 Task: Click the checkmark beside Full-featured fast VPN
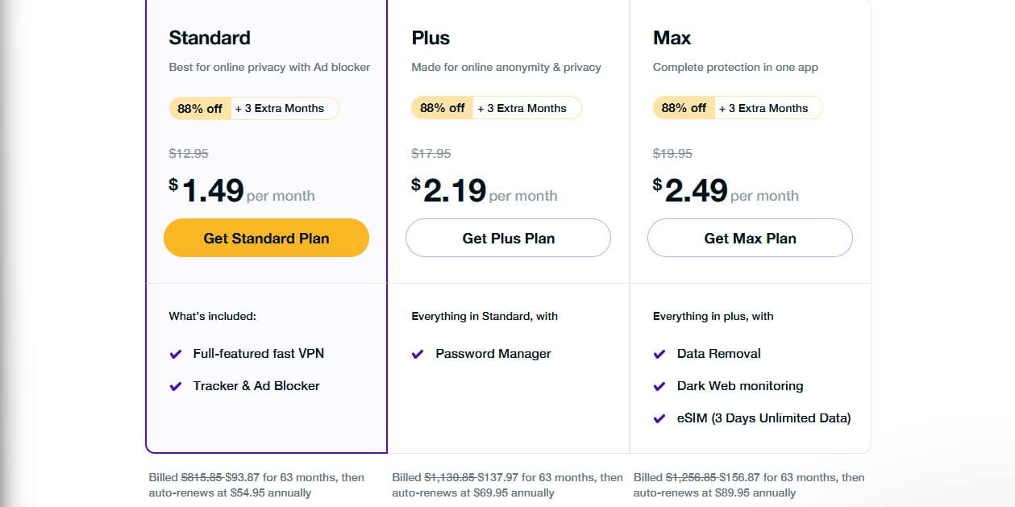coord(176,353)
